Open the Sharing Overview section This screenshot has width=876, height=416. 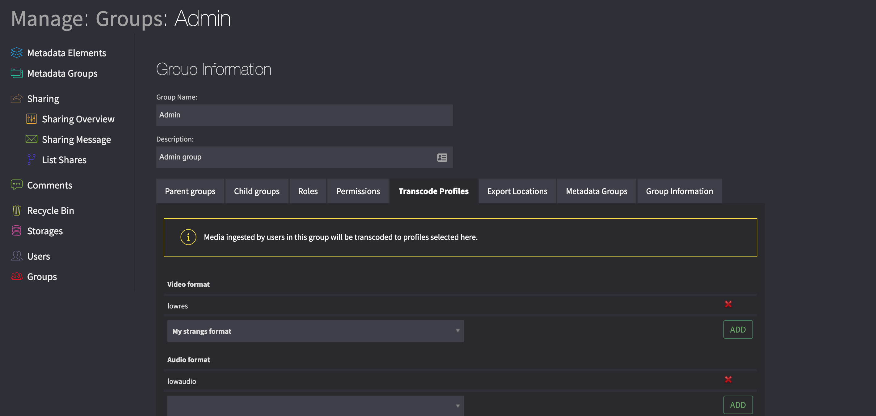(x=78, y=119)
